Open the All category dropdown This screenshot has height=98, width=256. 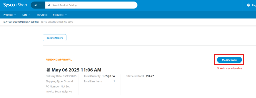pyautogui.click(x=38, y=5)
